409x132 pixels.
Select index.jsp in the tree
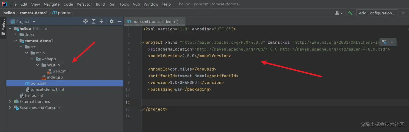point(55,77)
